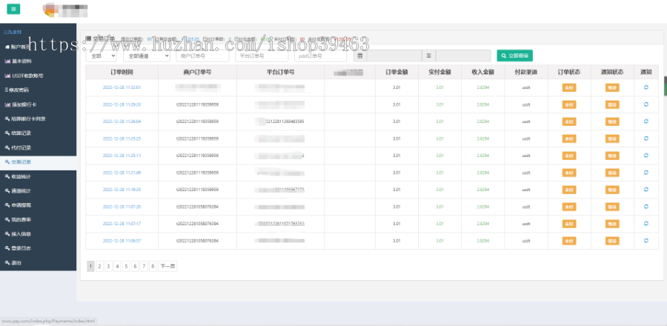This screenshot has width=667, height=326.
Task: Click the calendar icon beside the date range
Action: point(360,56)
